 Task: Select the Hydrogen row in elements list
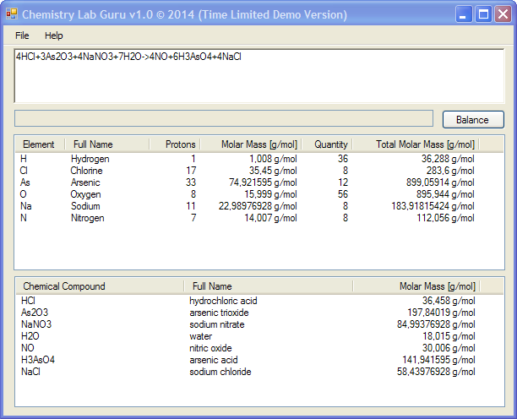click(90, 159)
